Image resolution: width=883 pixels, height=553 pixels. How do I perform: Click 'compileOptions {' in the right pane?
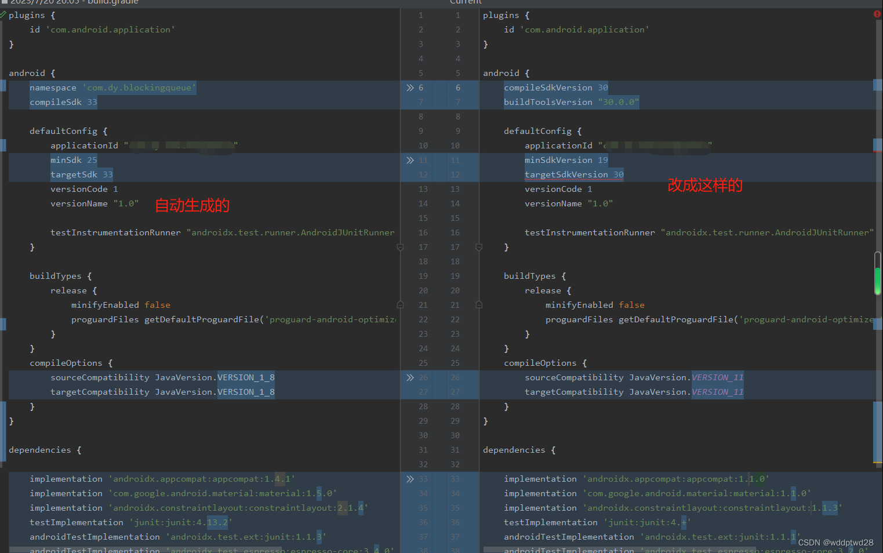tap(546, 363)
